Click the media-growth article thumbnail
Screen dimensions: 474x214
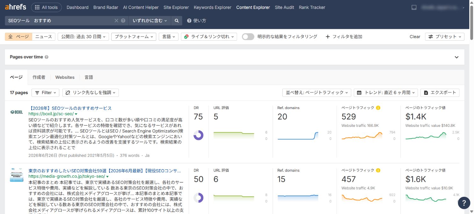tap(17, 175)
